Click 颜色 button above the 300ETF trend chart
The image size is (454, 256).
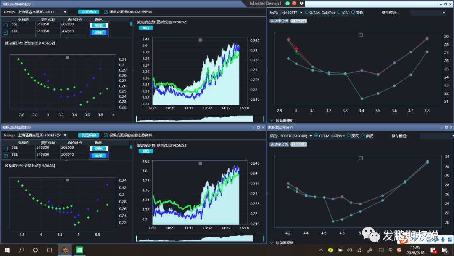[x=145, y=151]
